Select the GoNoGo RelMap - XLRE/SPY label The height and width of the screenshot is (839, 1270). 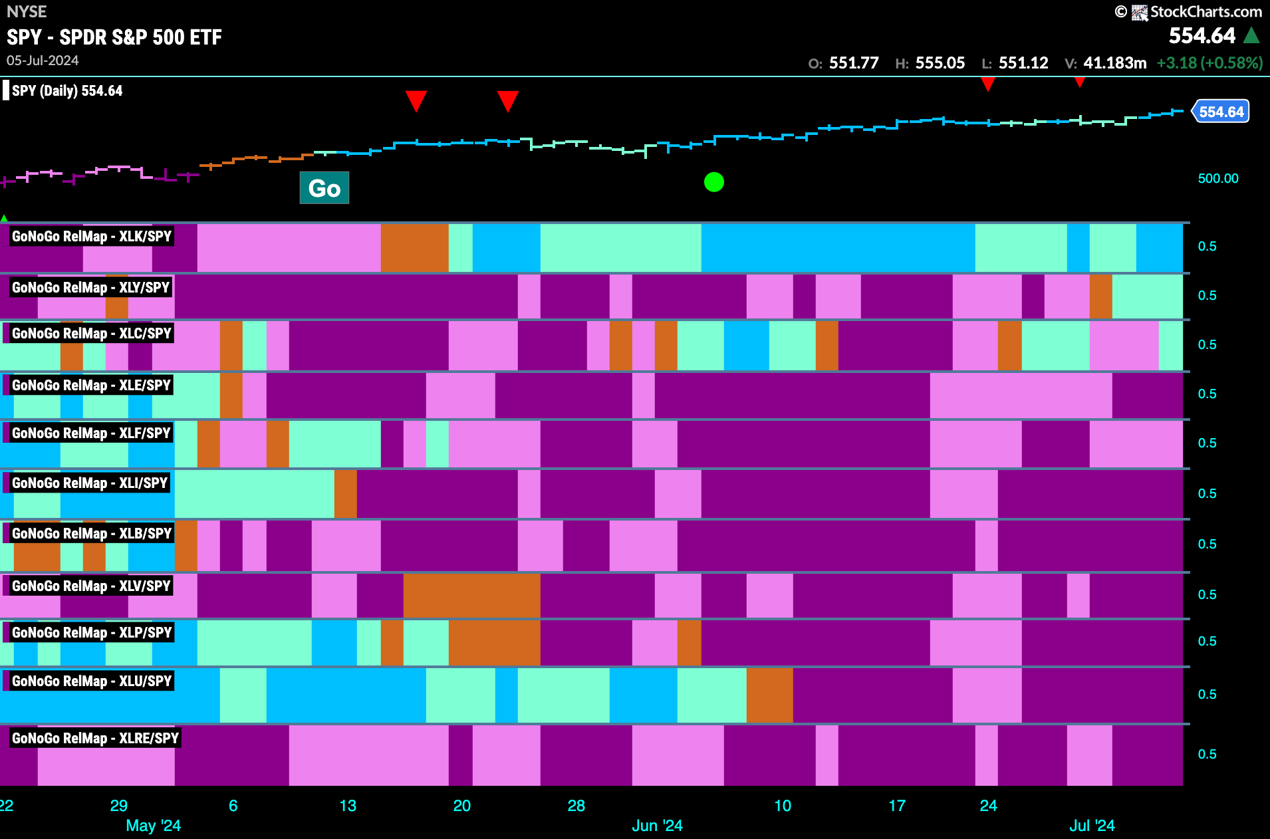[x=95, y=738]
